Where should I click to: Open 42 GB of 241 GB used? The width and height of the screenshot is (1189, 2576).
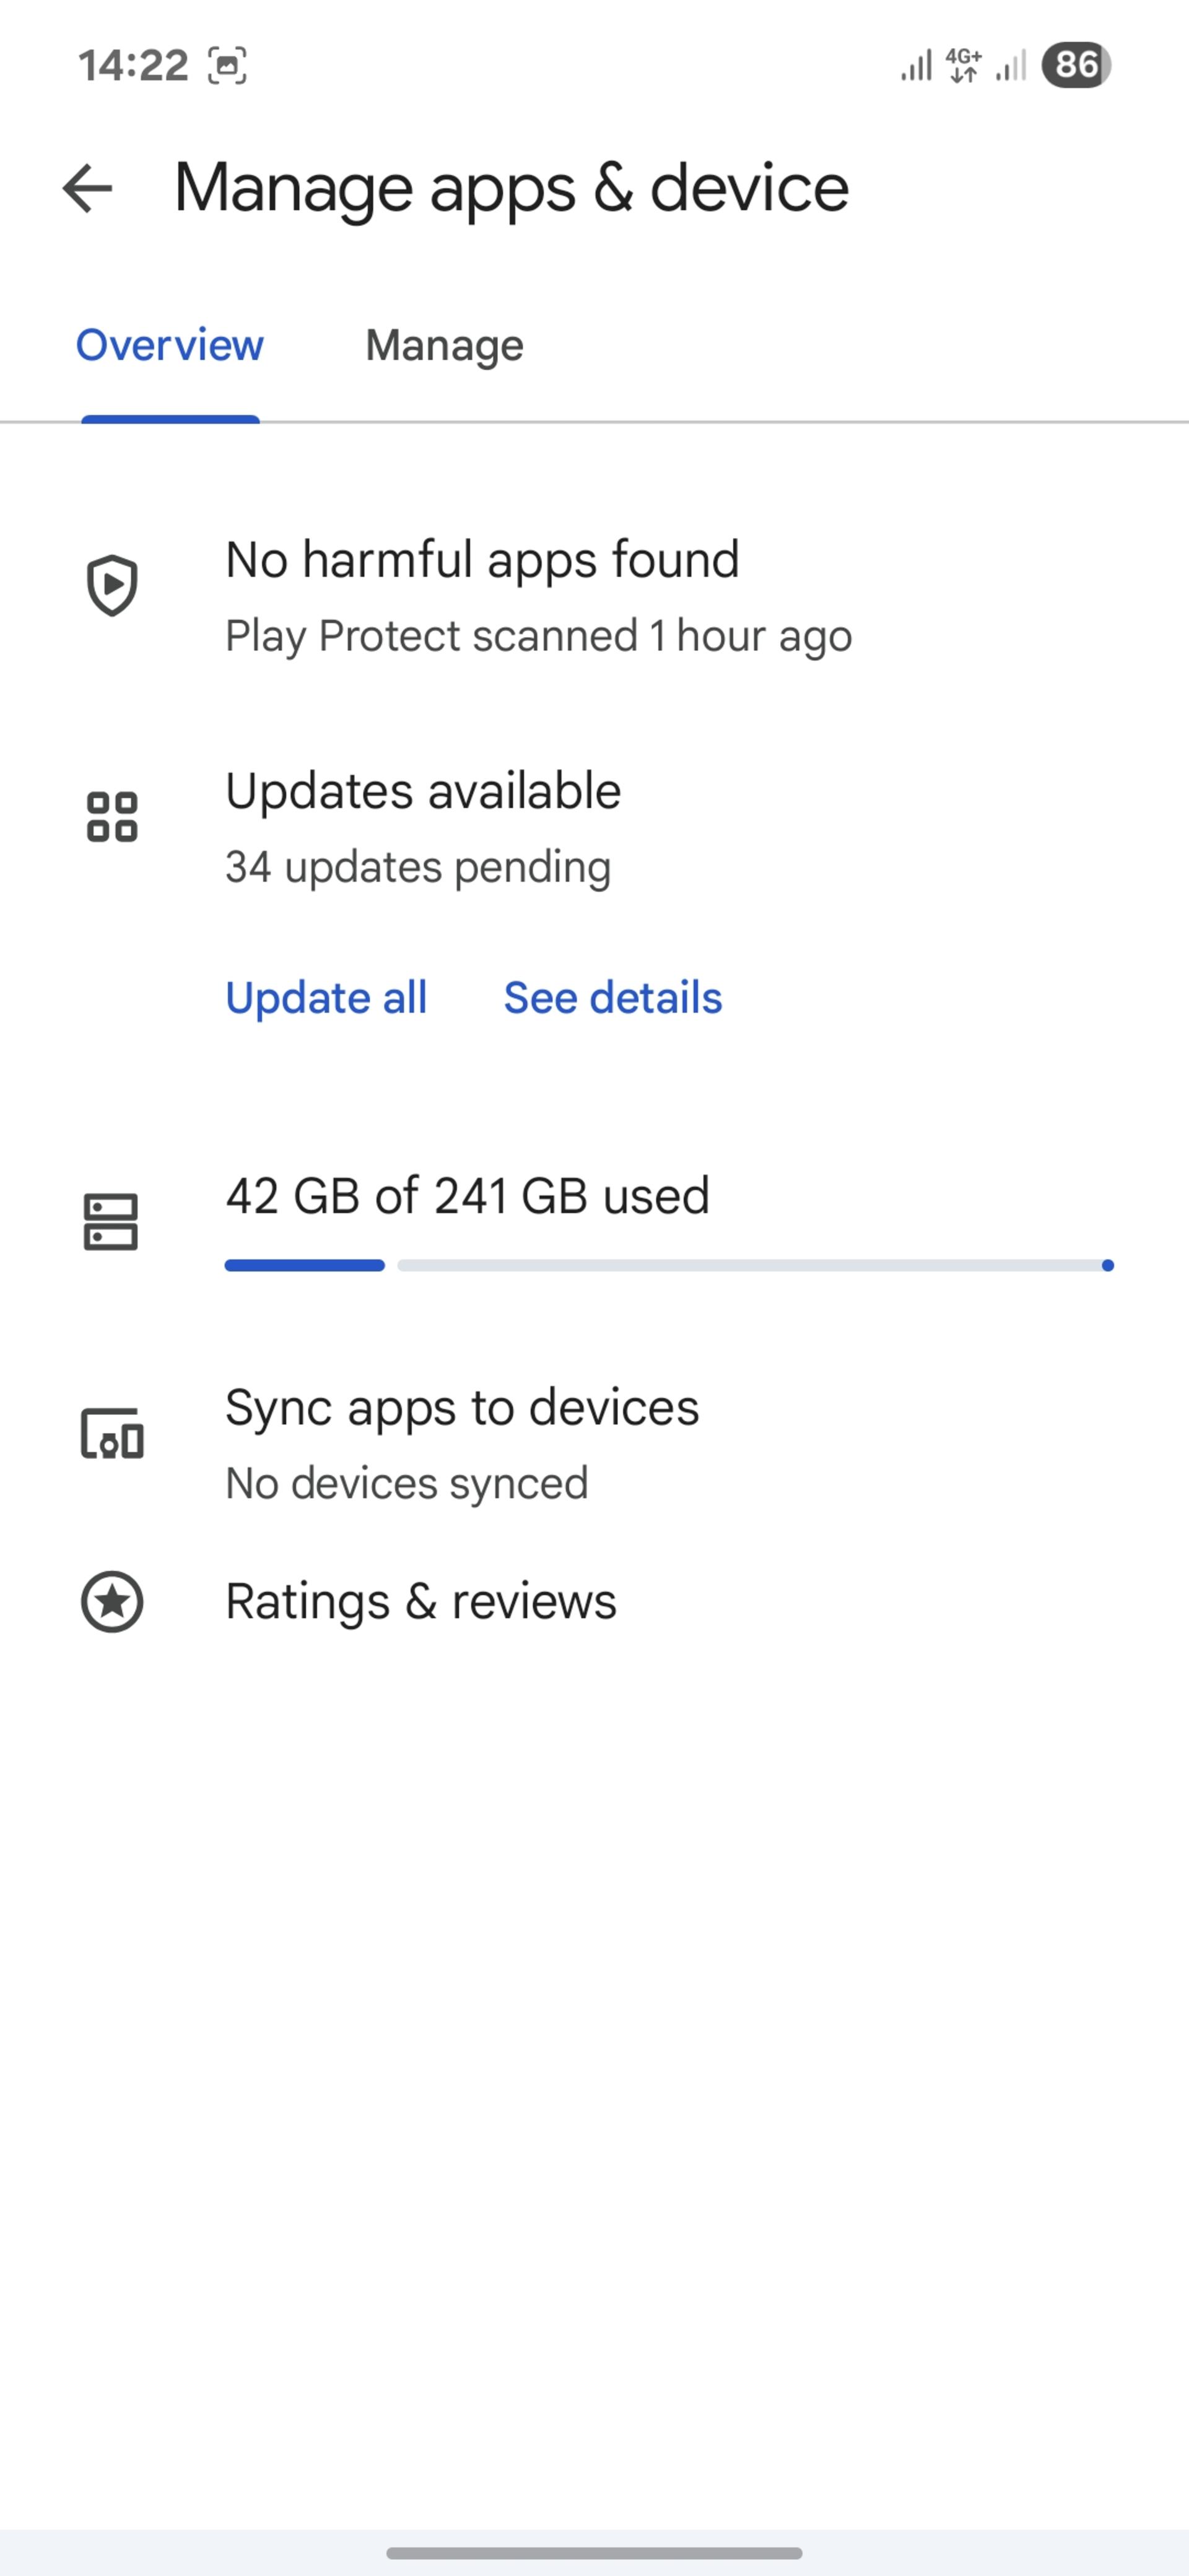pyautogui.click(x=594, y=1222)
